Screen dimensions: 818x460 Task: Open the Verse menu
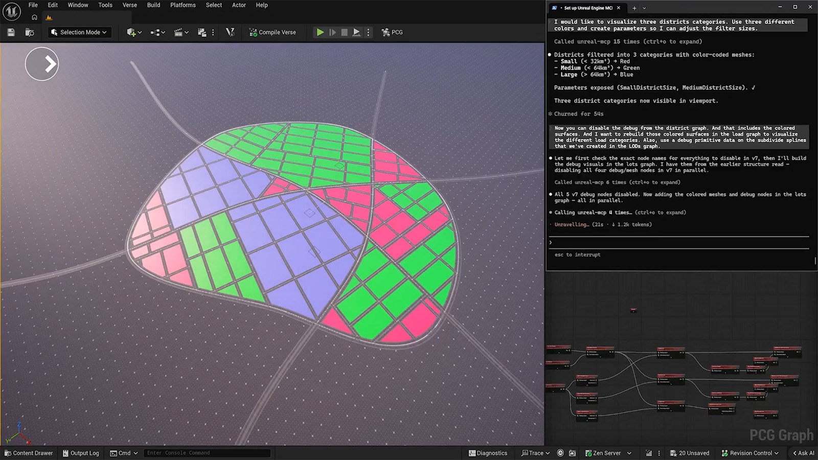pyautogui.click(x=130, y=5)
